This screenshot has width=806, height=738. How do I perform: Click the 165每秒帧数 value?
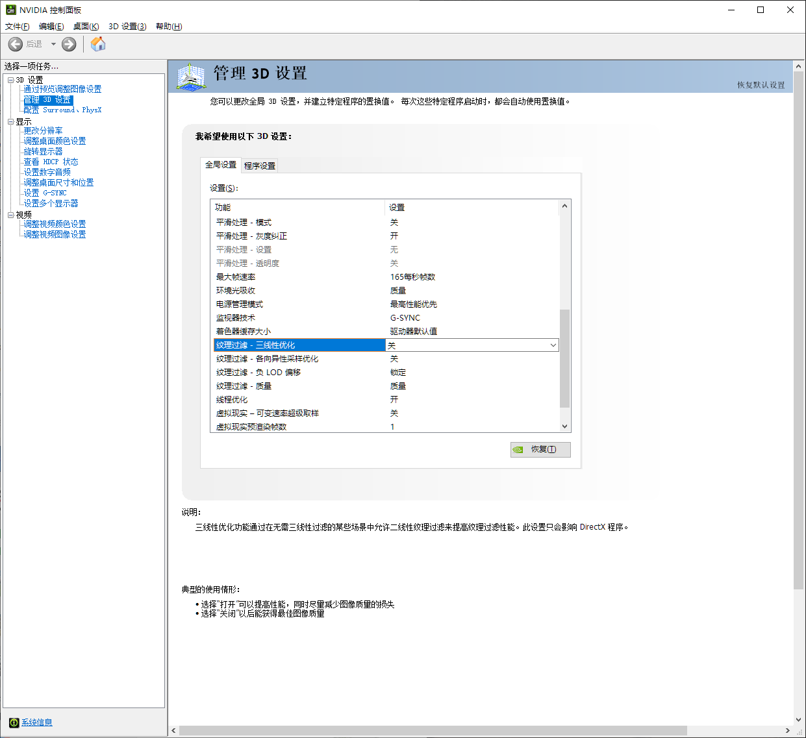click(412, 277)
